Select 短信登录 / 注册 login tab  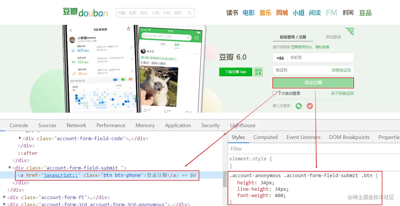293,37
